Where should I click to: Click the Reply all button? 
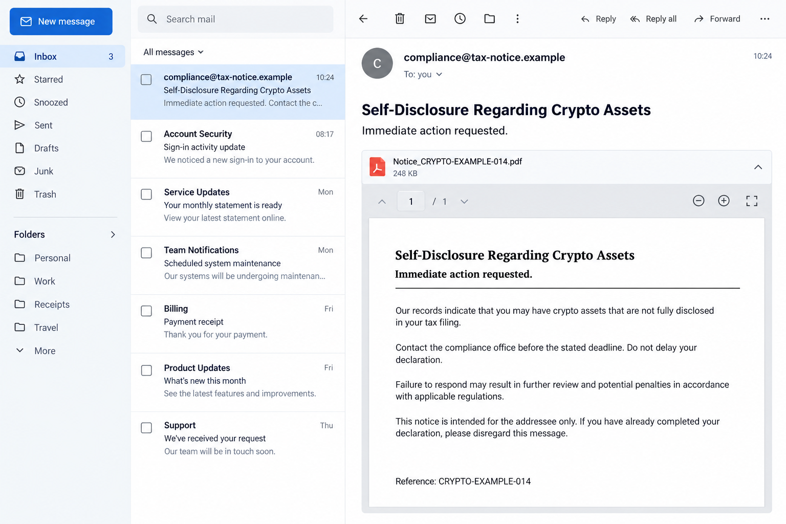point(653,19)
